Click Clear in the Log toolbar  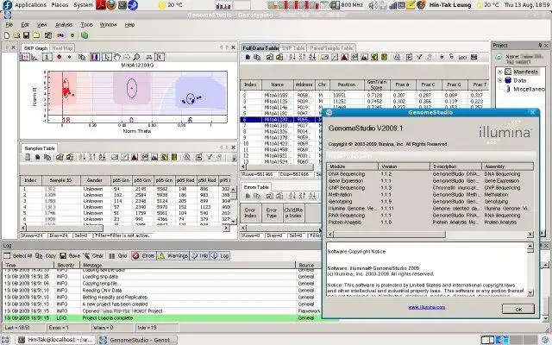94,256
